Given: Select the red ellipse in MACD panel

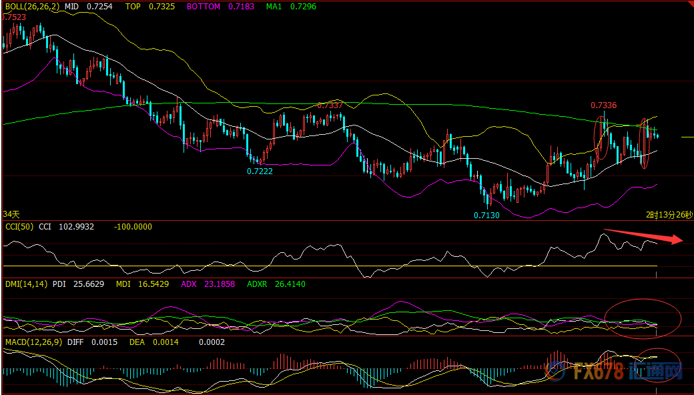Looking at the screenshot, I should click(x=659, y=364).
